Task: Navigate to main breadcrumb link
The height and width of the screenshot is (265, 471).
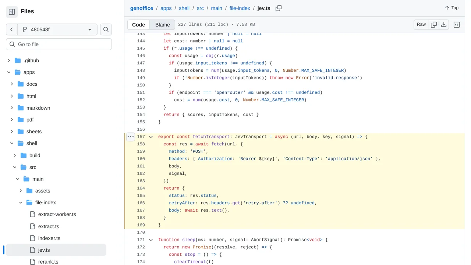Action: click(216, 8)
